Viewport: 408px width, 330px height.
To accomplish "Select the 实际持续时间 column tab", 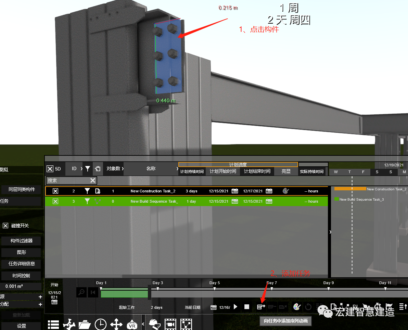I will 312,172.
